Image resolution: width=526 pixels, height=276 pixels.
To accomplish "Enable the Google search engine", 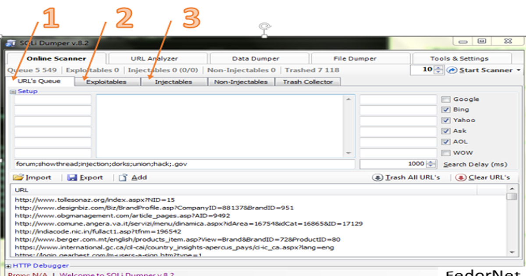I will [x=446, y=99].
